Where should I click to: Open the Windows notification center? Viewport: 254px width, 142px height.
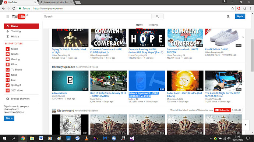point(248,138)
